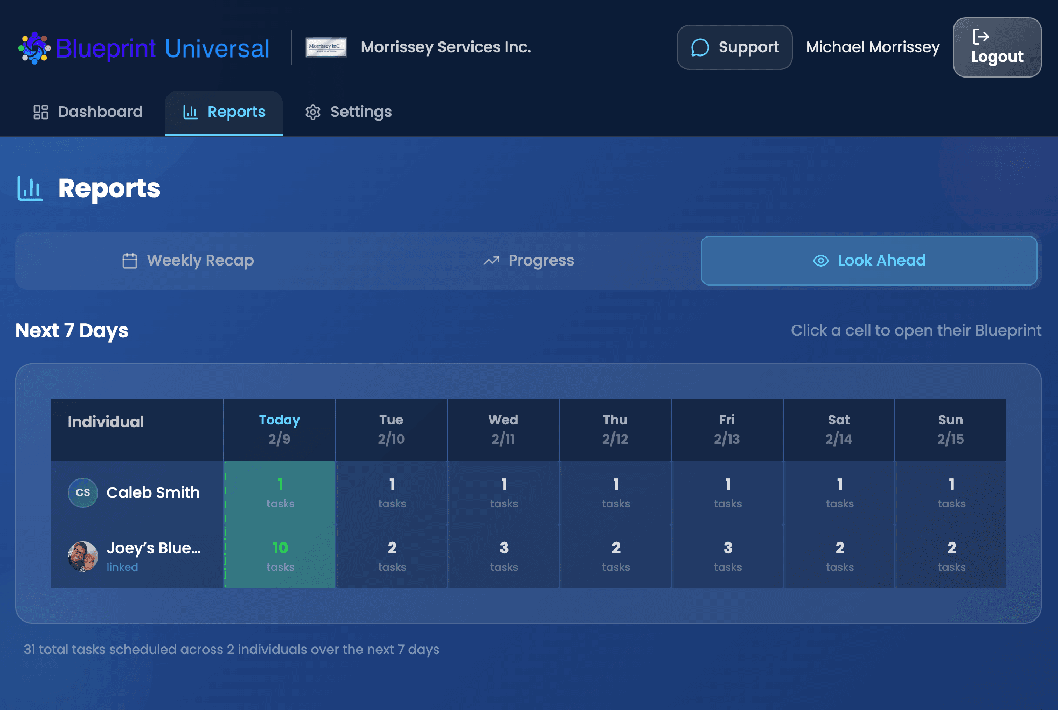Click the Blueprint Universal logo icon
The height and width of the screenshot is (710, 1058).
34,48
